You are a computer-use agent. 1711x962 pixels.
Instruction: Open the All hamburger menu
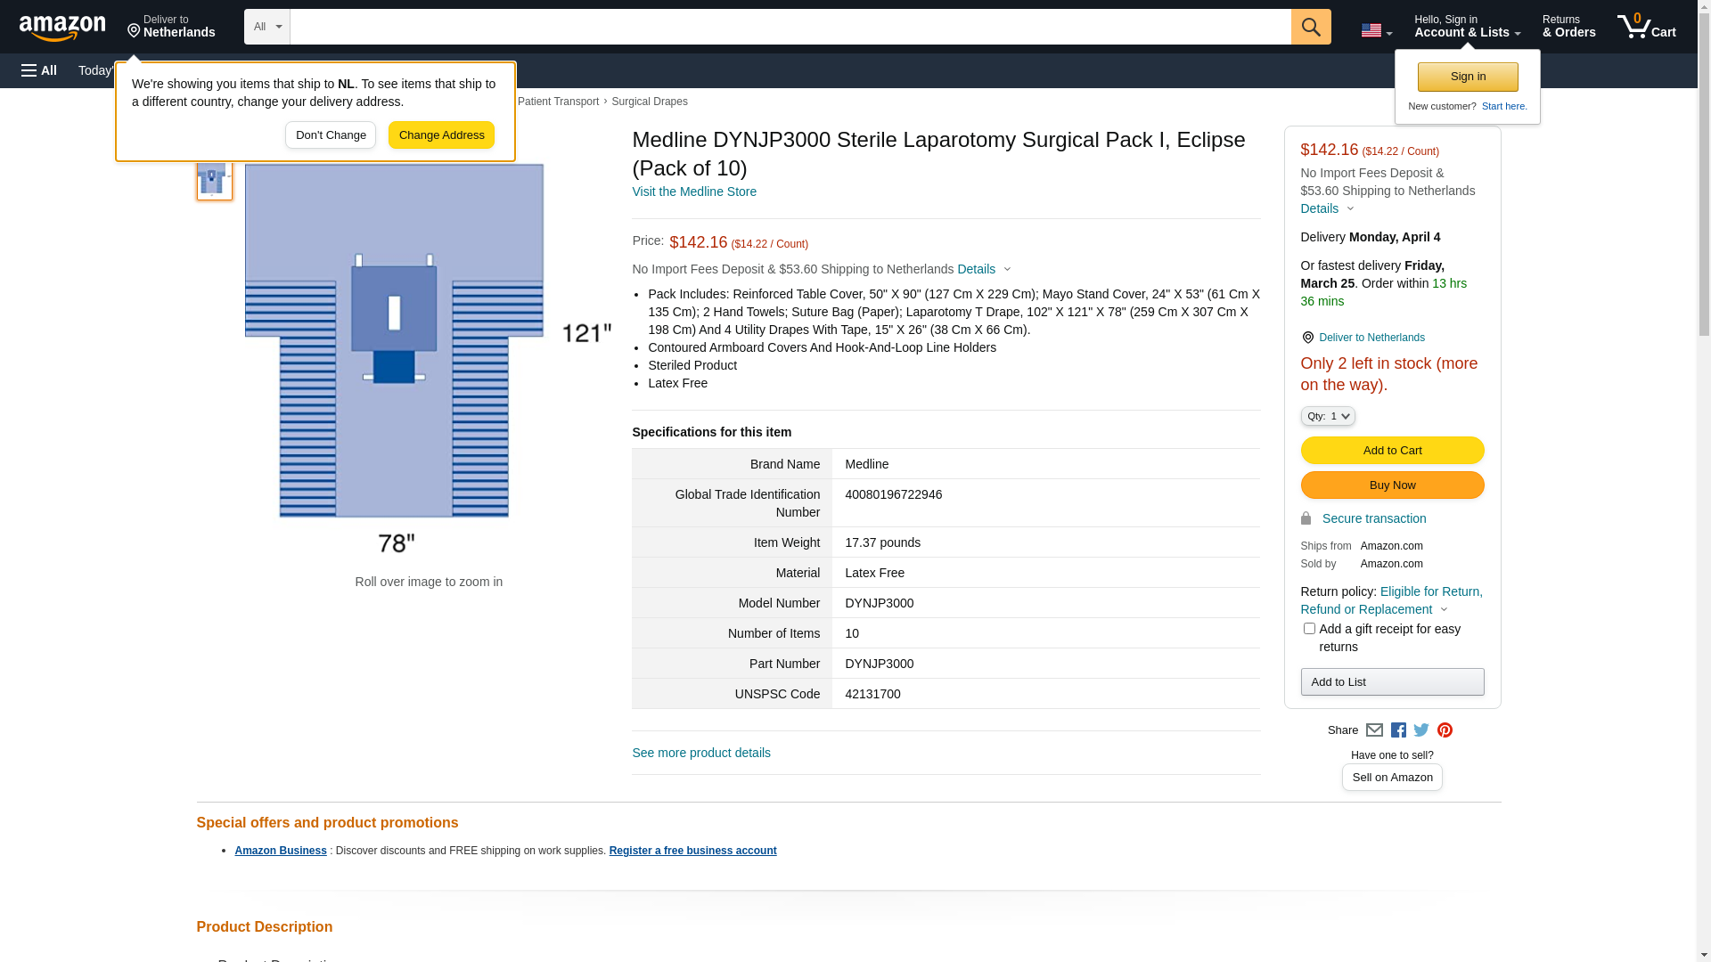tap(39, 70)
